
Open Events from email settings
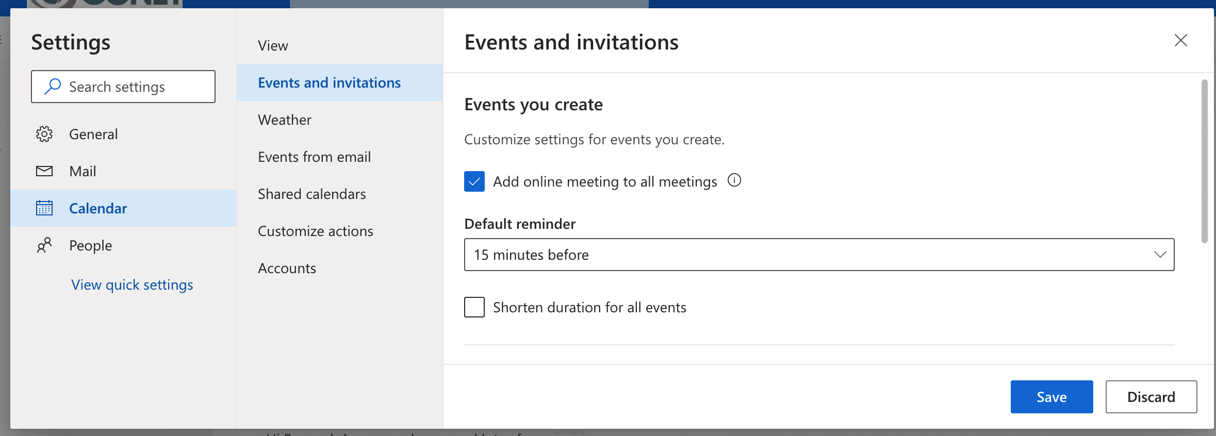(314, 157)
